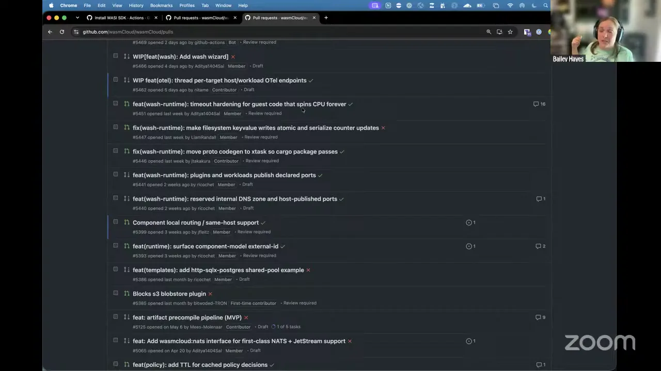Open the Window menu
The height and width of the screenshot is (371, 661).
coord(223,5)
